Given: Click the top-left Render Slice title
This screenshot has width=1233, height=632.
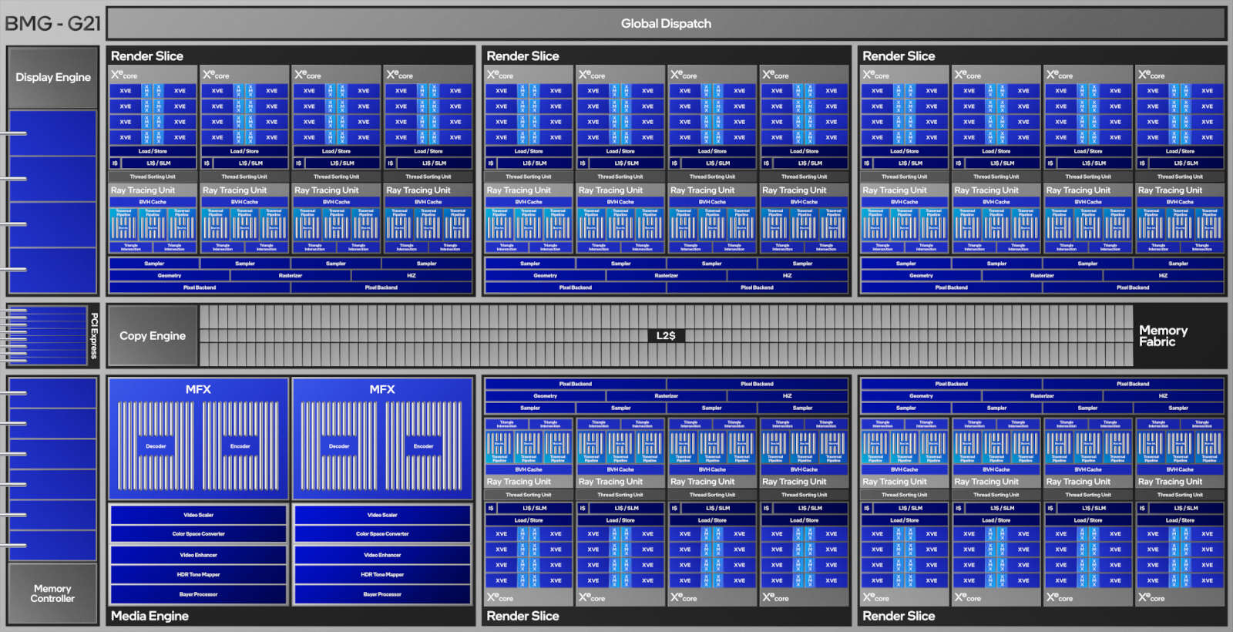Looking at the screenshot, I should [x=147, y=56].
